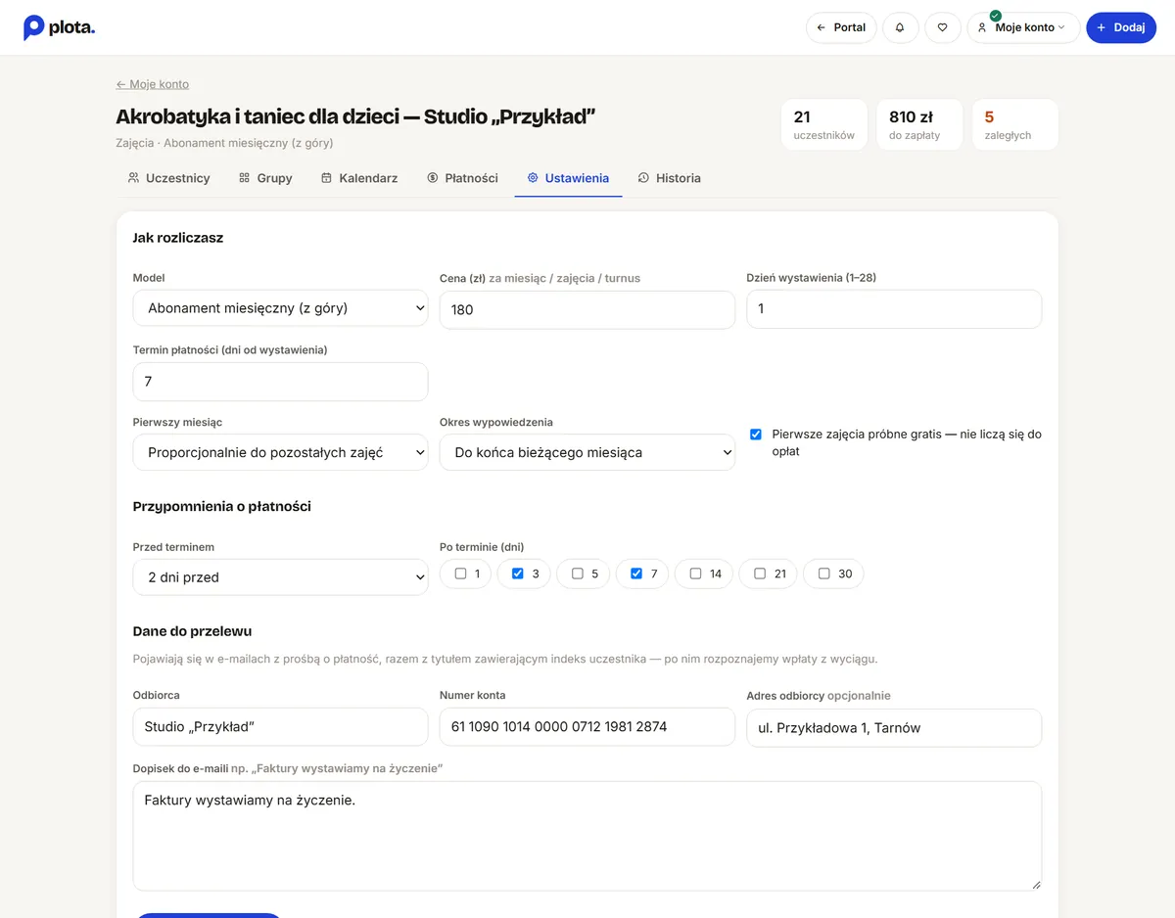Click the Dopisek do e-maili textarea
Screen dimensions: 1175x918
pos(587,836)
